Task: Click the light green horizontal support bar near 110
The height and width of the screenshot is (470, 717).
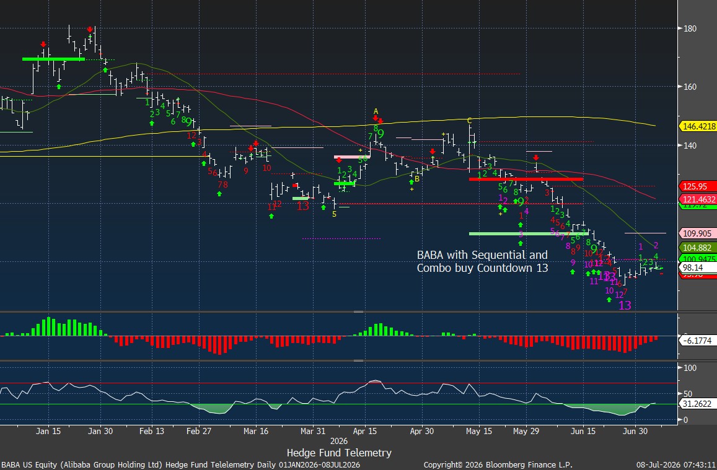Action: click(x=528, y=234)
